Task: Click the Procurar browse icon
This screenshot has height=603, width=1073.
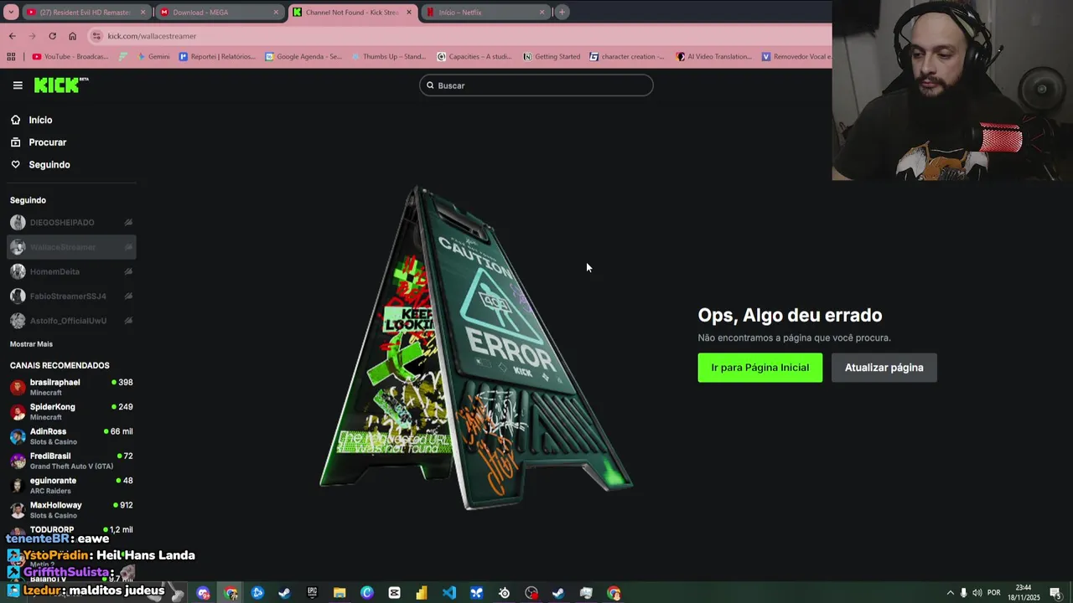Action: click(x=15, y=142)
